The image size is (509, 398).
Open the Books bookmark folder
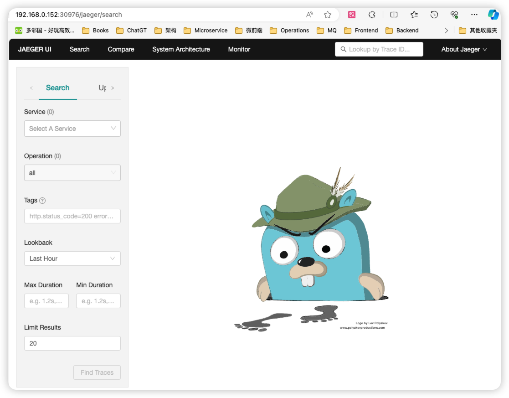pyautogui.click(x=95, y=31)
